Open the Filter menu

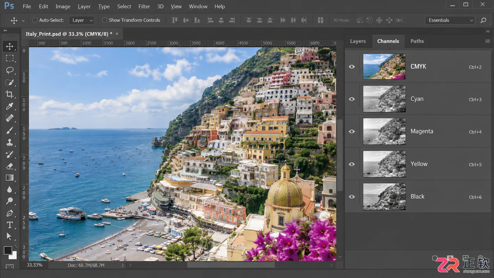pyautogui.click(x=144, y=7)
